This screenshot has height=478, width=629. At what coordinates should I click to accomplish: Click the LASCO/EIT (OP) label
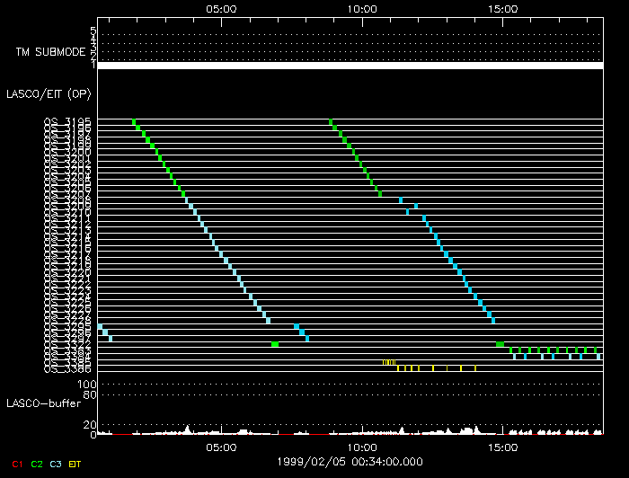(x=49, y=93)
